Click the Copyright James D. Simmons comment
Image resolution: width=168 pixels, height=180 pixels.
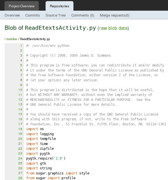[x=68, y=56]
